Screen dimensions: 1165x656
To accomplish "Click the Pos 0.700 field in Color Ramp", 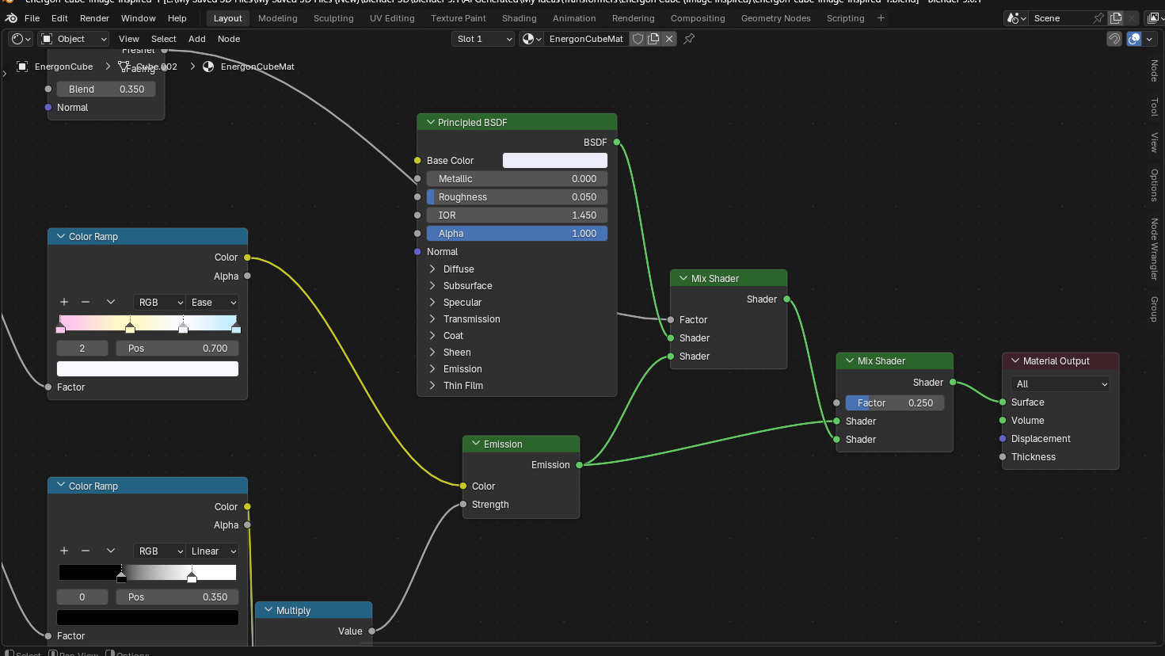I will pos(177,349).
